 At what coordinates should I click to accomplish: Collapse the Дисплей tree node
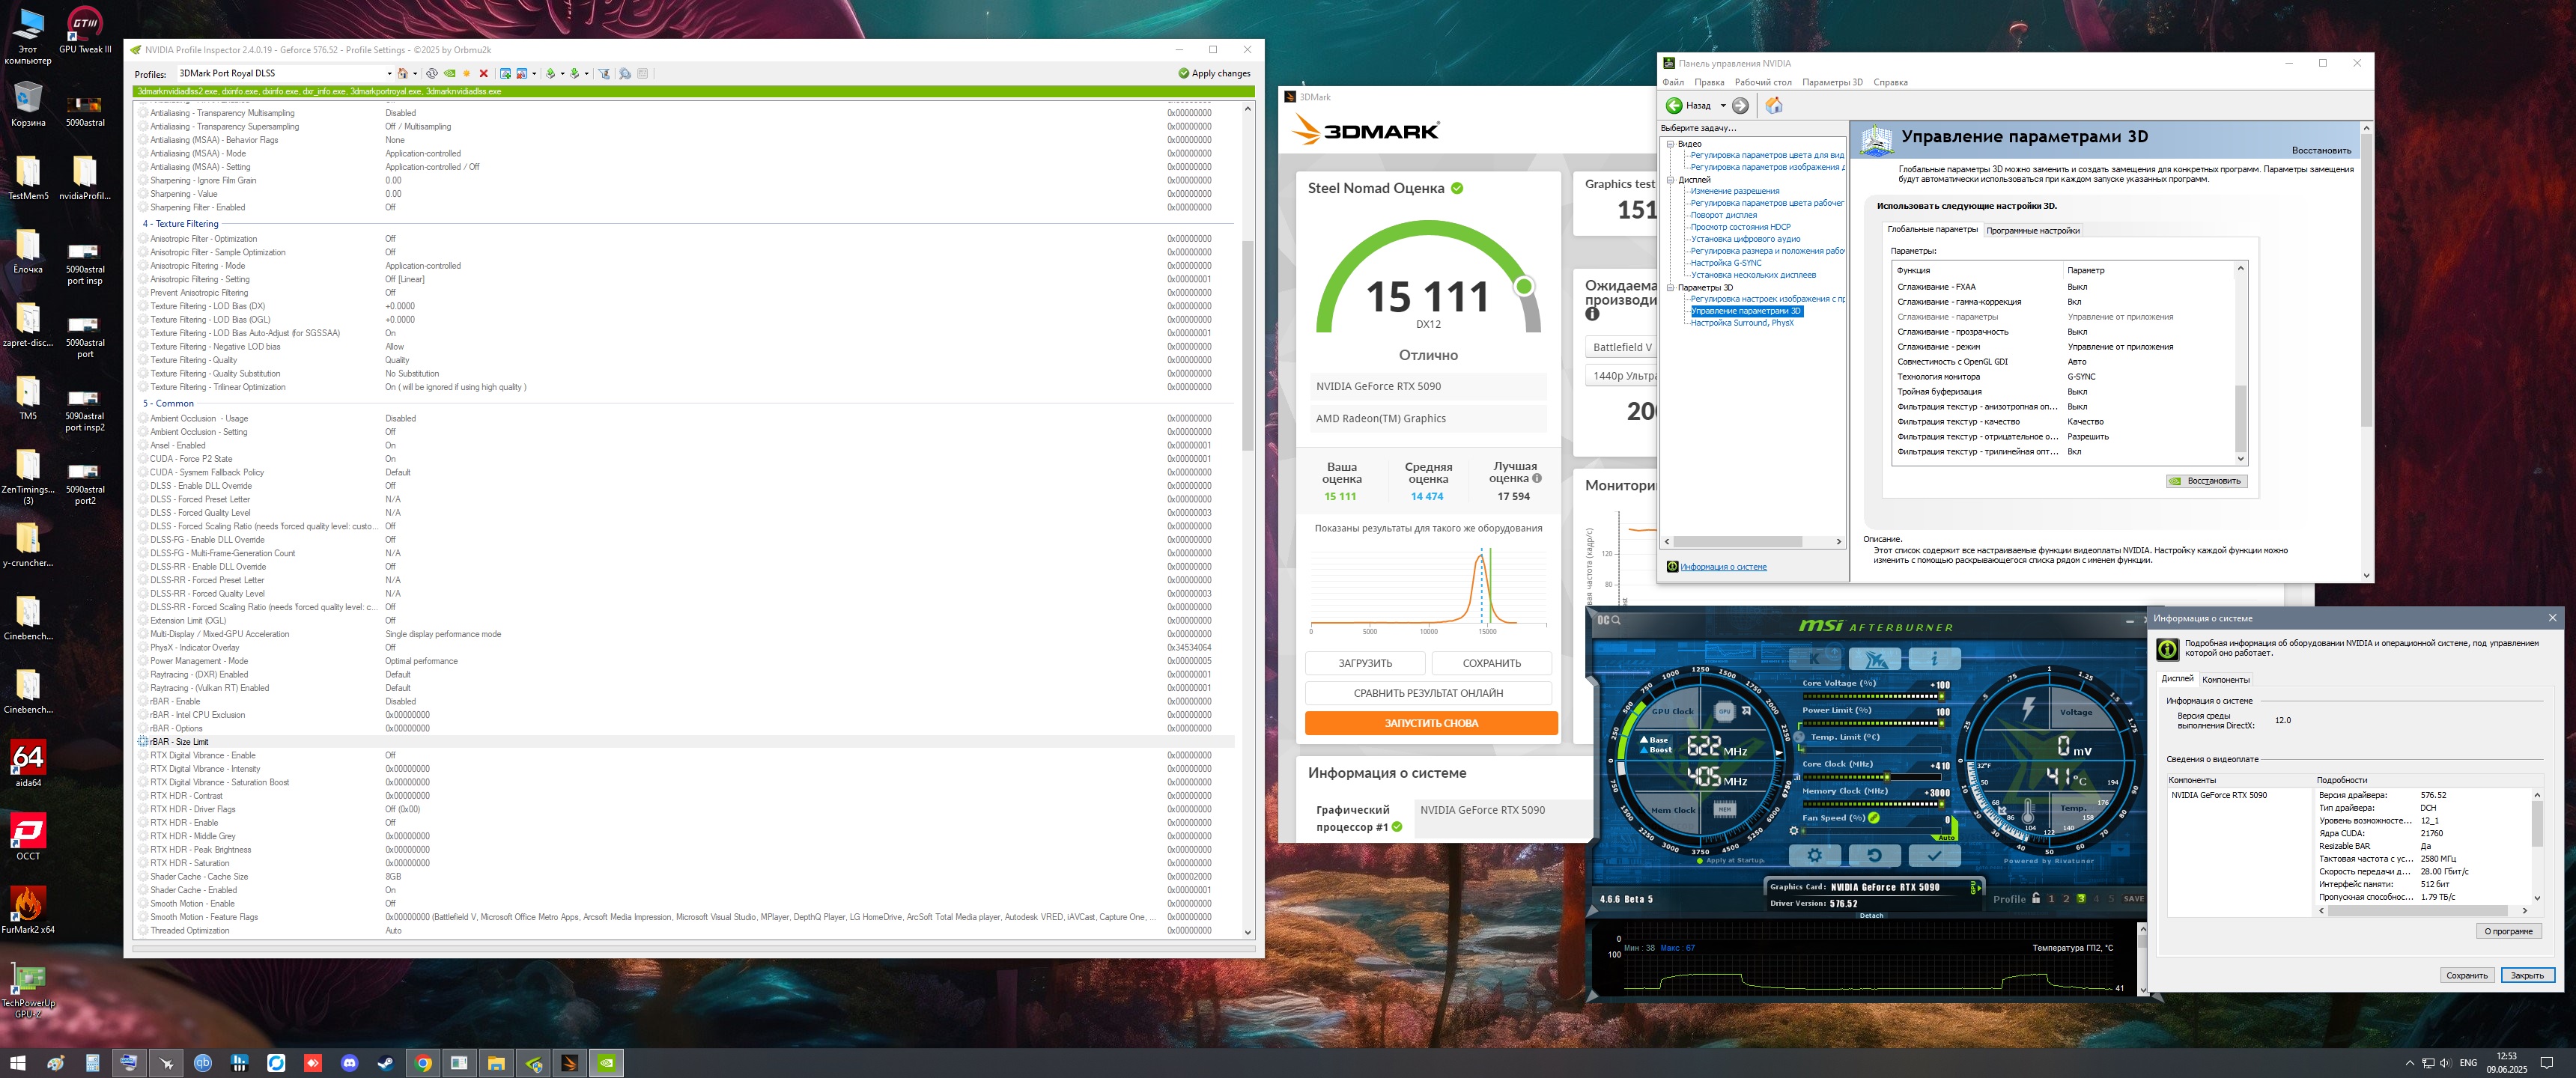coord(1670,180)
